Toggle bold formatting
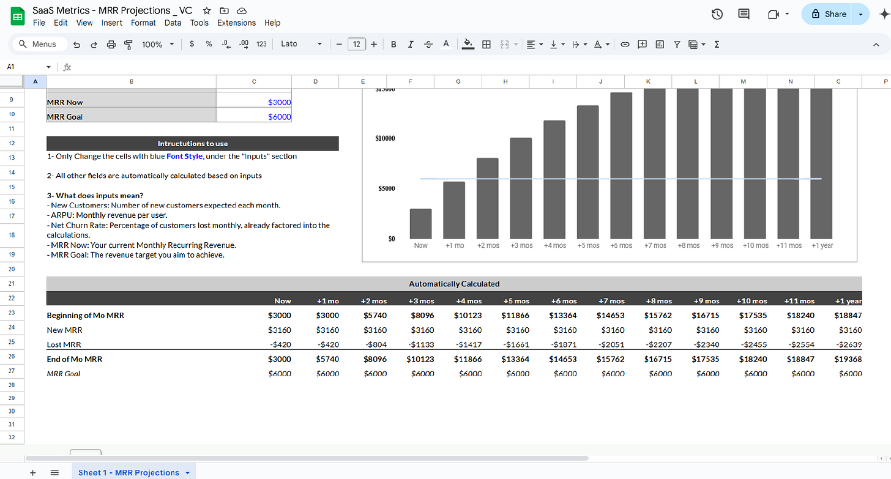Viewport: 891px width, 479px height. [393, 44]
